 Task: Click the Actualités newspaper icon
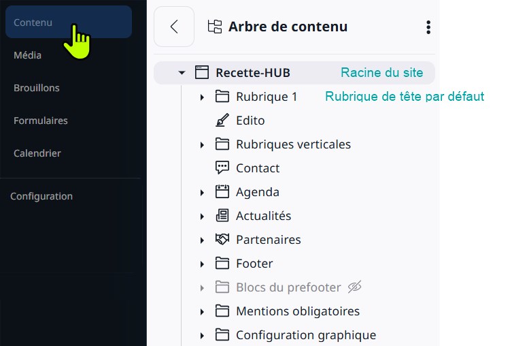222,215
